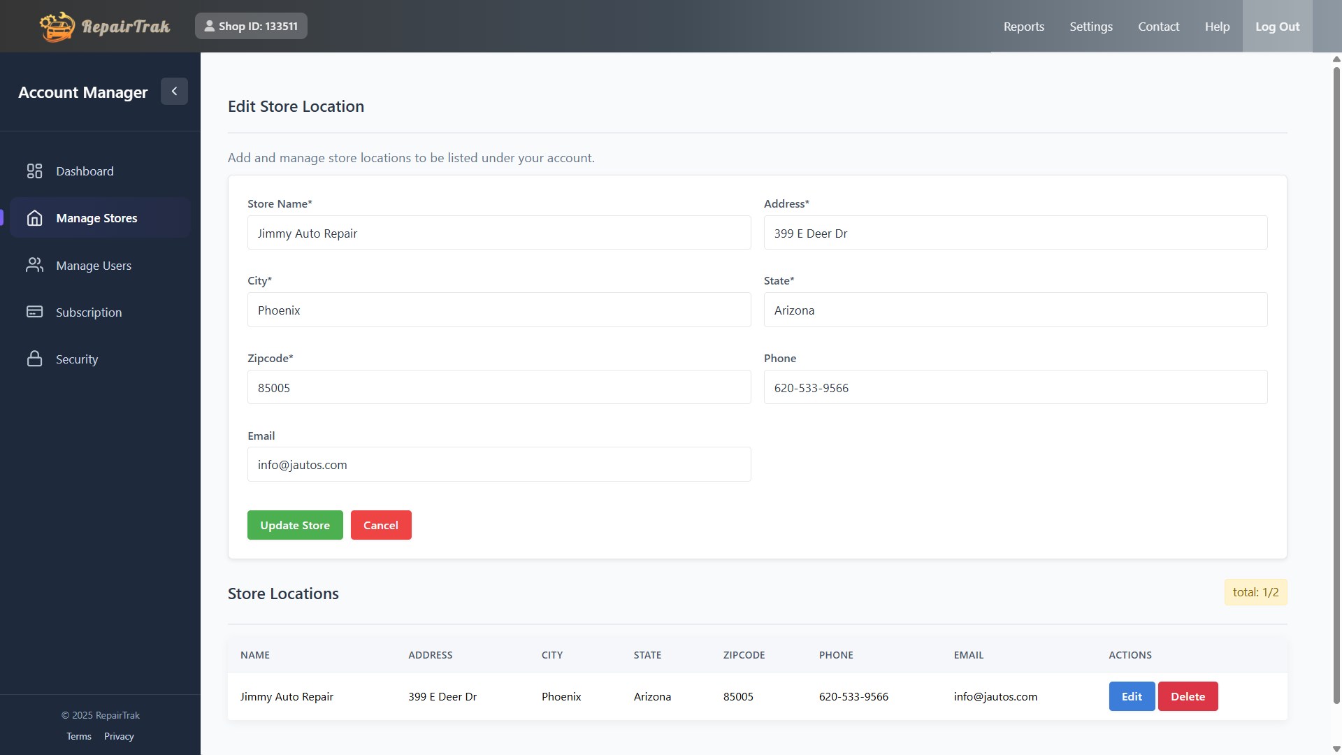Edit the Jimmy Auto Repair store entry
Screen dimensions: 1342x755
(x=1131, y=696)
